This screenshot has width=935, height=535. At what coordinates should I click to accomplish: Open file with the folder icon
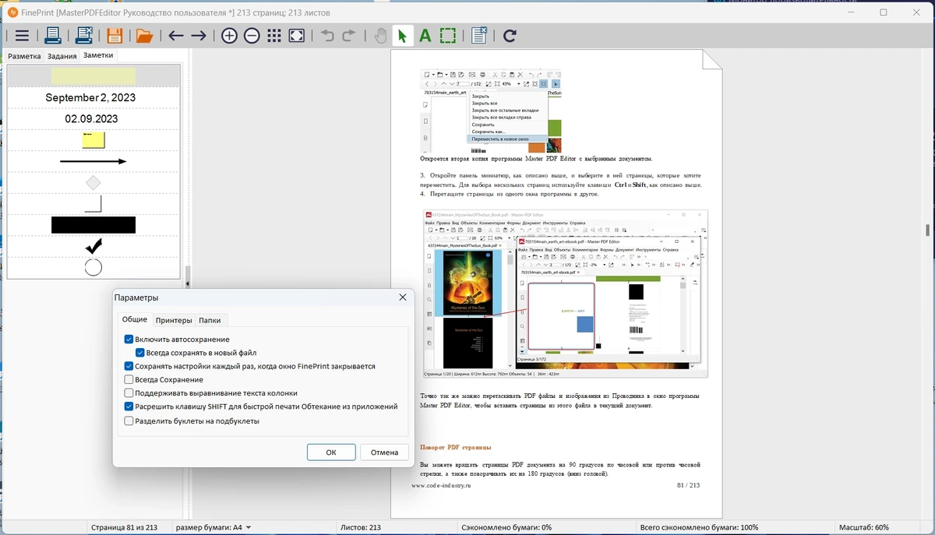point(144,36)
